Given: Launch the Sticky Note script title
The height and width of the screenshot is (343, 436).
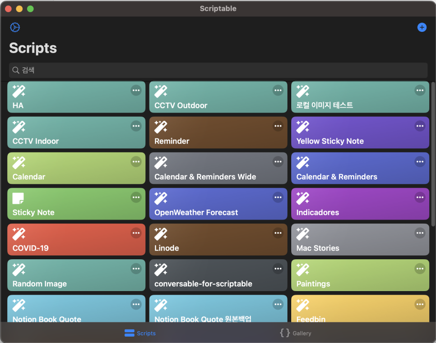Looking at the screenshot, I should click(x=33, y=212).
